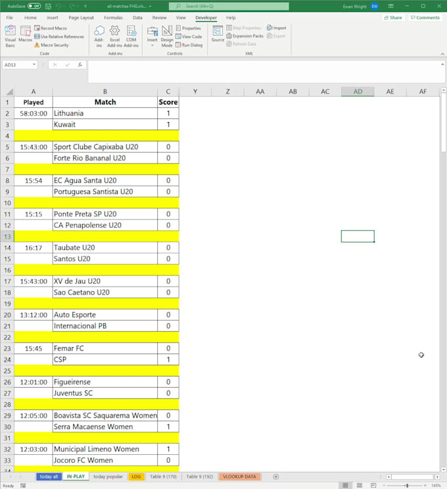Toggle Design Mode

tap(167, 36)
